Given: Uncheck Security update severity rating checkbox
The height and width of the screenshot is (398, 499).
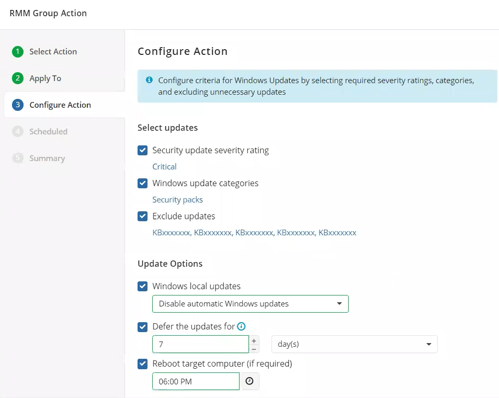Looking at the screenshot, I should (142, 151).
